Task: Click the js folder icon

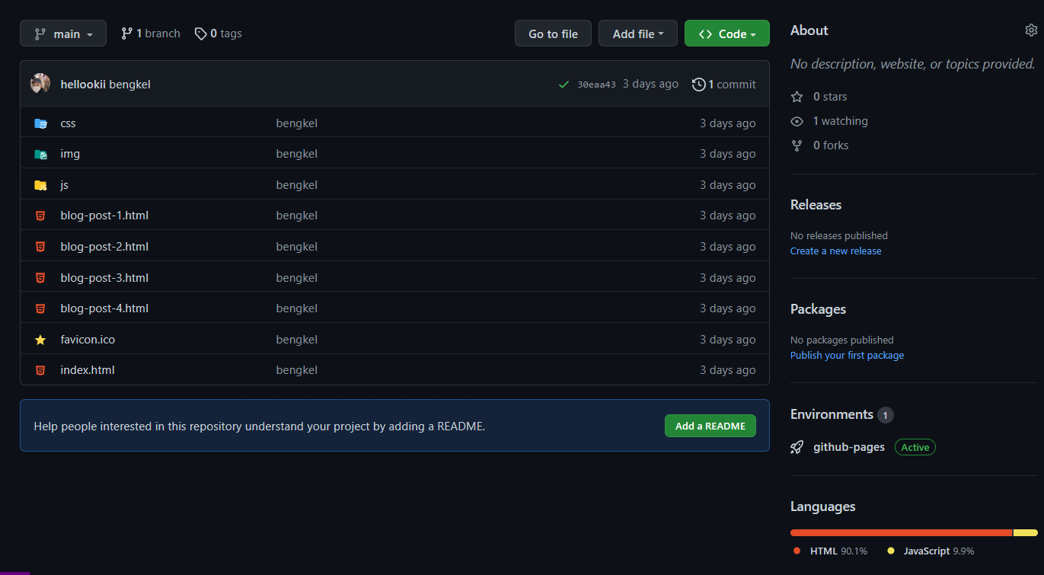Action: tap(40, 185)
